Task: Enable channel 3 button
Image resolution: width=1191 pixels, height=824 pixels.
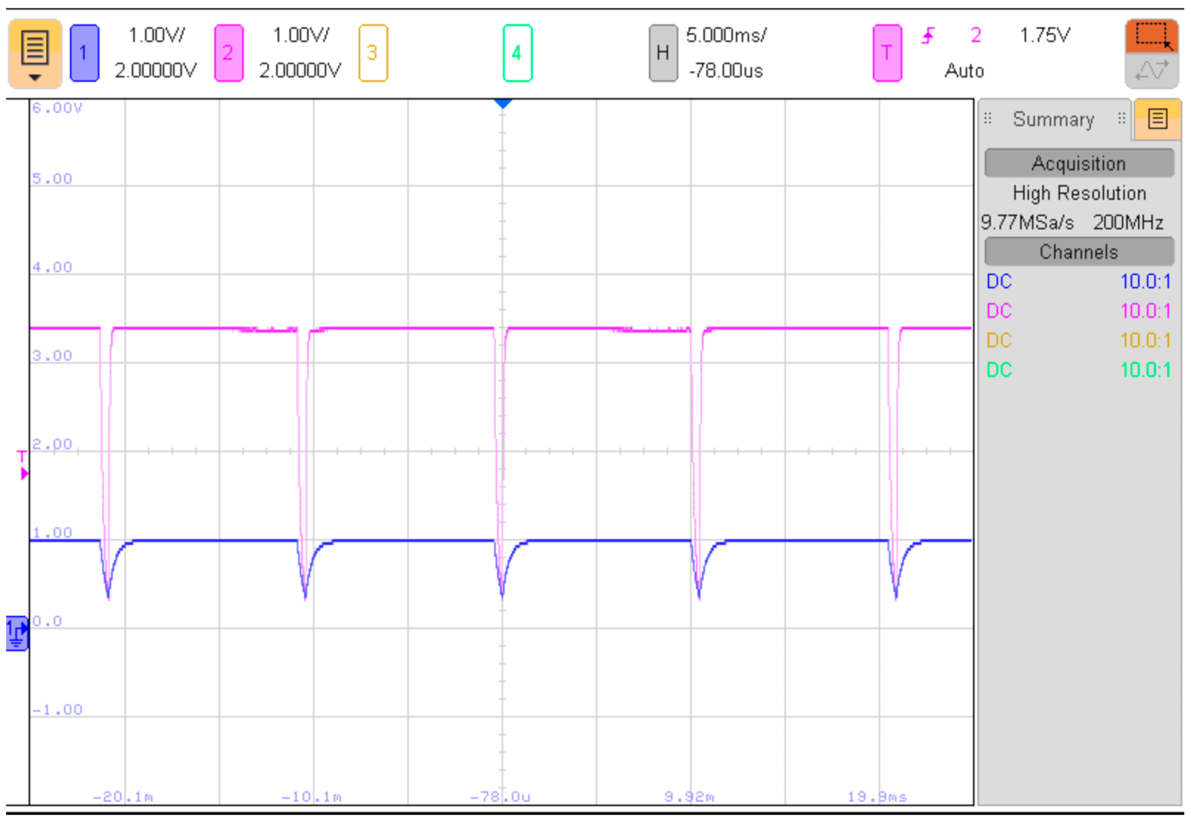Action: pos(372,53)
